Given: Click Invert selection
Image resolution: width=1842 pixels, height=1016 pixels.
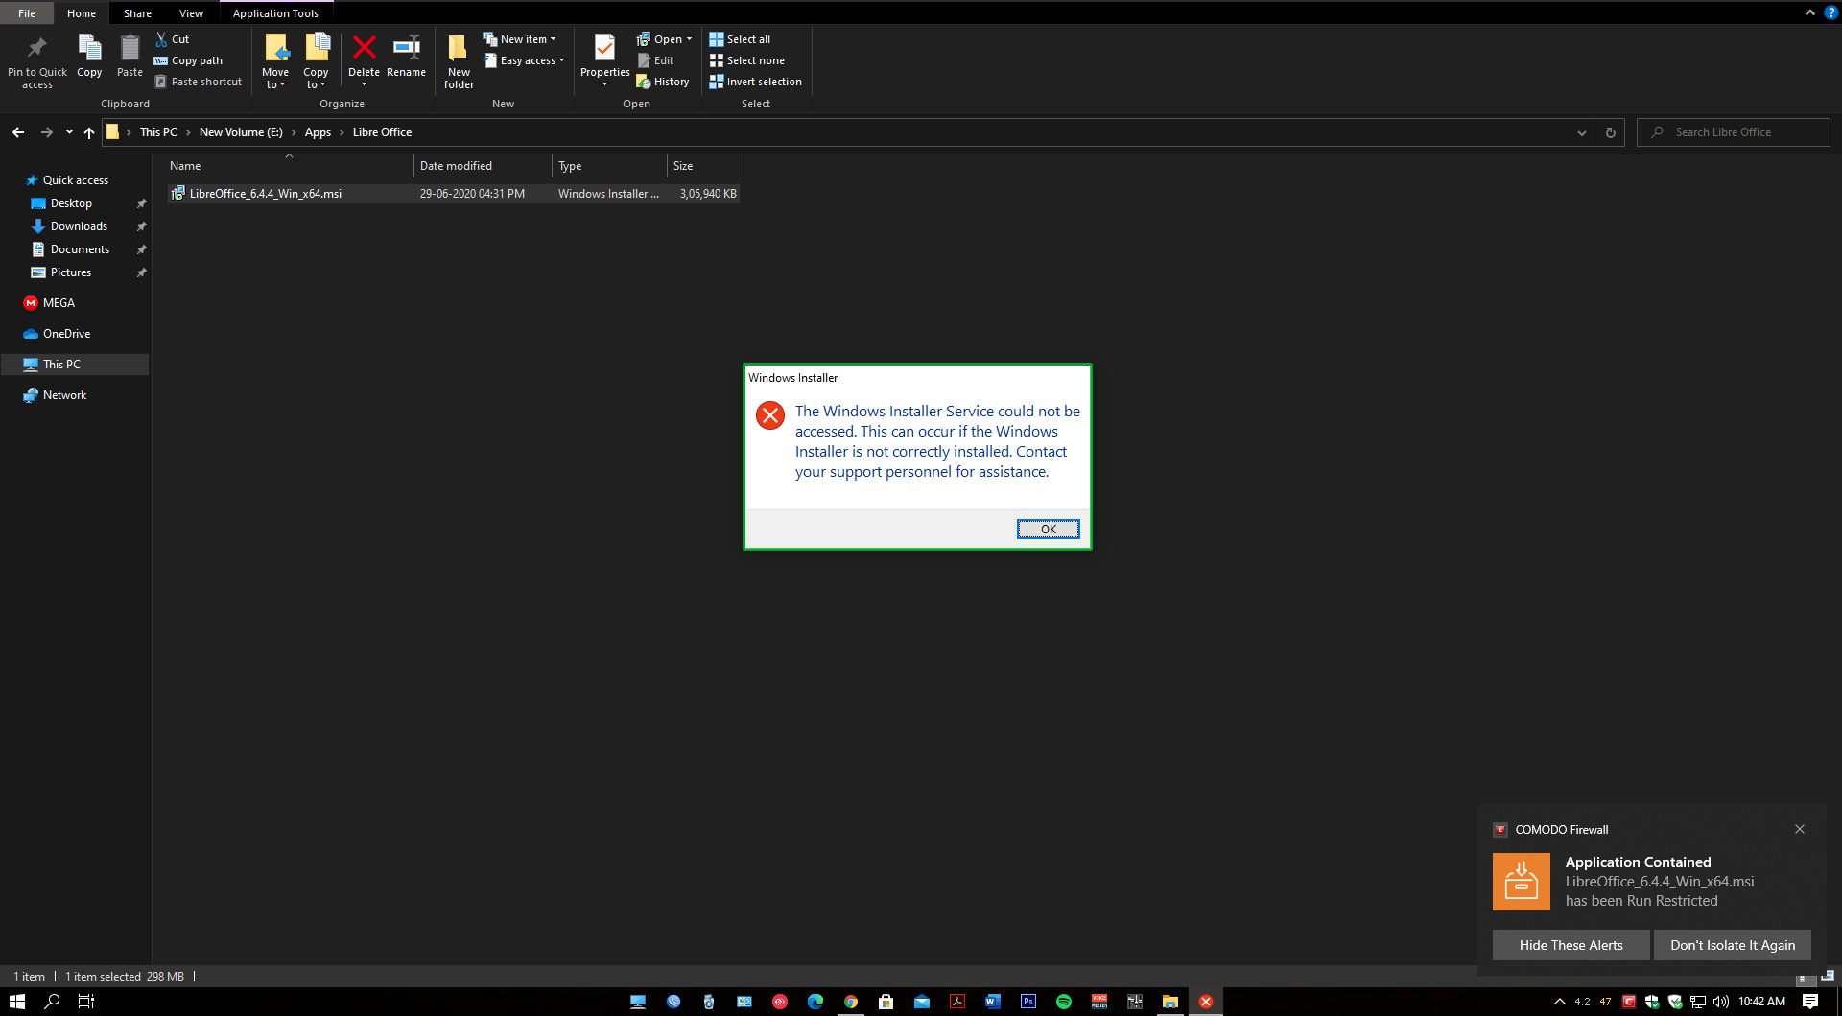Looking at the screenshot, I should tap(755, 82).
